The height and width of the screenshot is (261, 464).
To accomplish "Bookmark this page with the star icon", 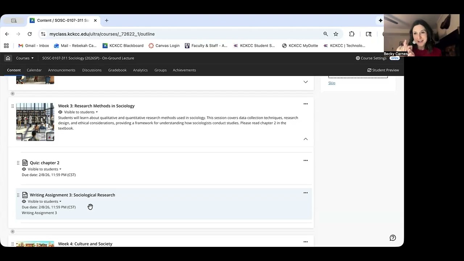I will (336, 34).
